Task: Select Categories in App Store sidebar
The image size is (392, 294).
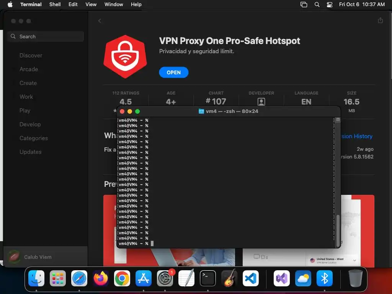Action: coord(34,138)
